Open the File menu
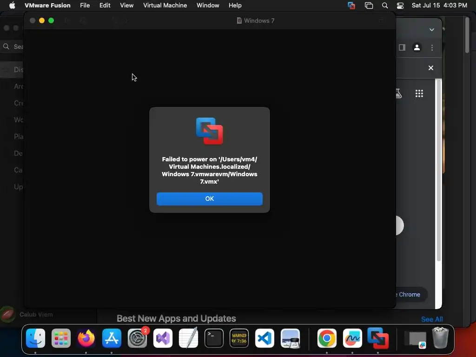476x357 pixels. coord(85,6)
